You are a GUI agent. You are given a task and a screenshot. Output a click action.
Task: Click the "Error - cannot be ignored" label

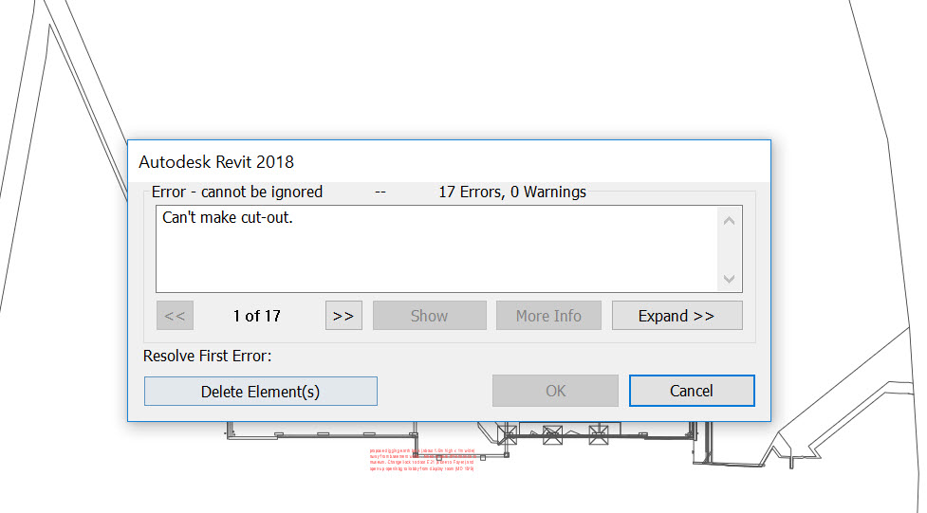point(237,192)
